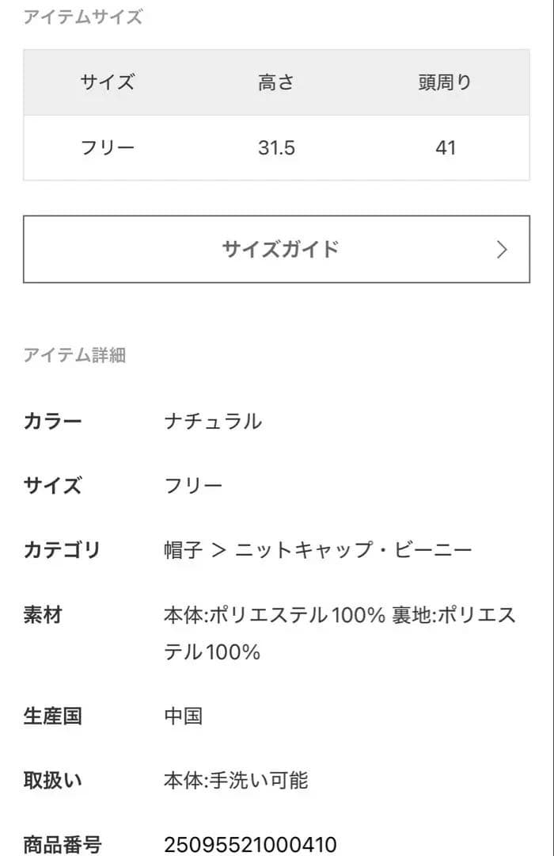Click the 41 head circumference value

click(x=446, y=148)
